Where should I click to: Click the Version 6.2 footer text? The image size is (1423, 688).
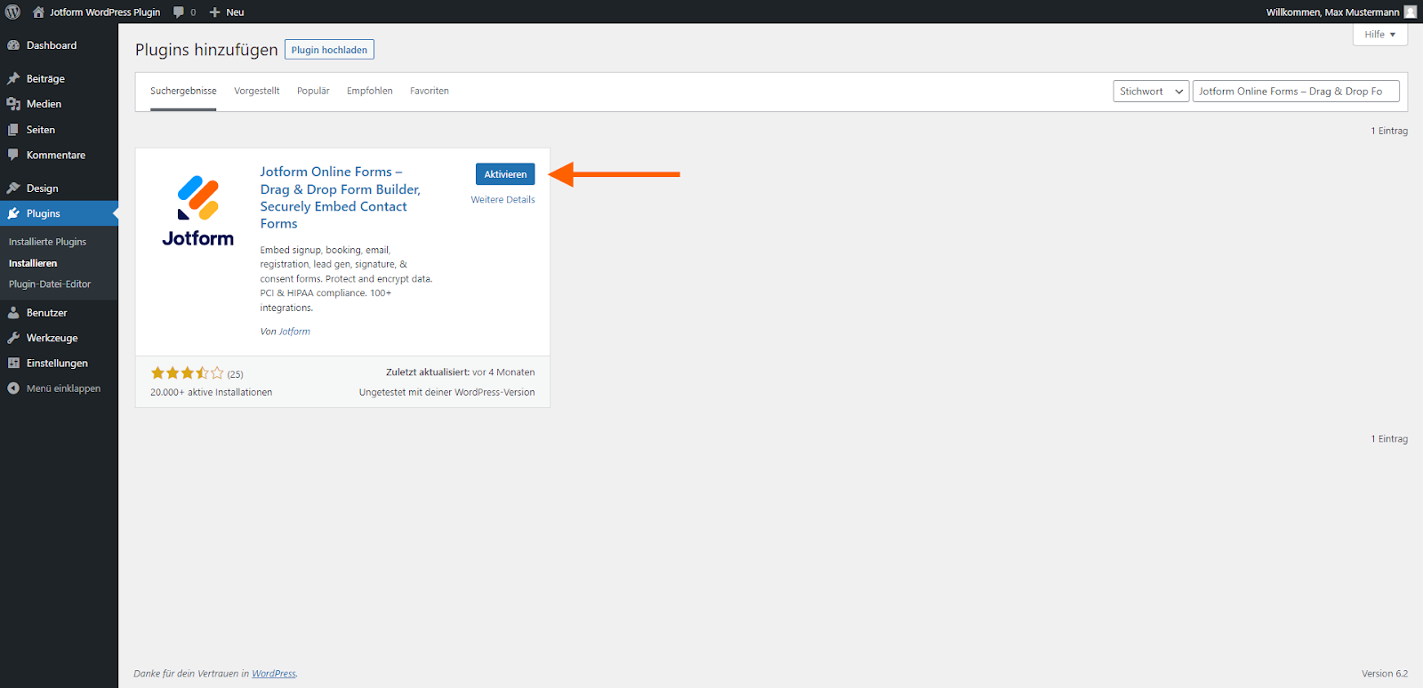pyautogui.click(x=1385, y=674)
